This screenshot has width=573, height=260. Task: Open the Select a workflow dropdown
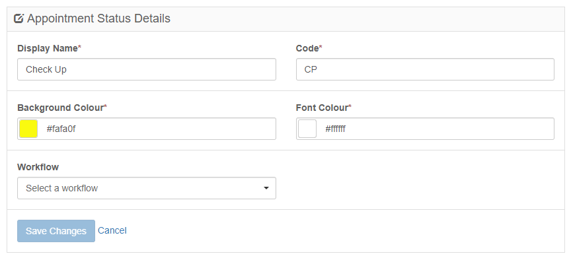[147, 188]
